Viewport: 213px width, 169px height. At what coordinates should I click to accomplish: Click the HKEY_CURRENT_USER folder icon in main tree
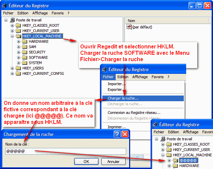pyautogui.click(x=18, y=31)
